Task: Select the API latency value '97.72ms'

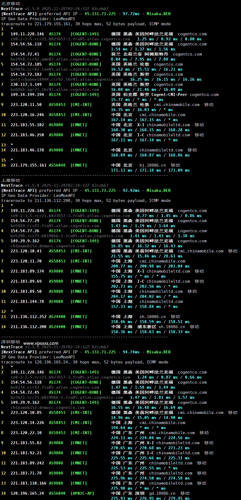Action: point(131,14)
